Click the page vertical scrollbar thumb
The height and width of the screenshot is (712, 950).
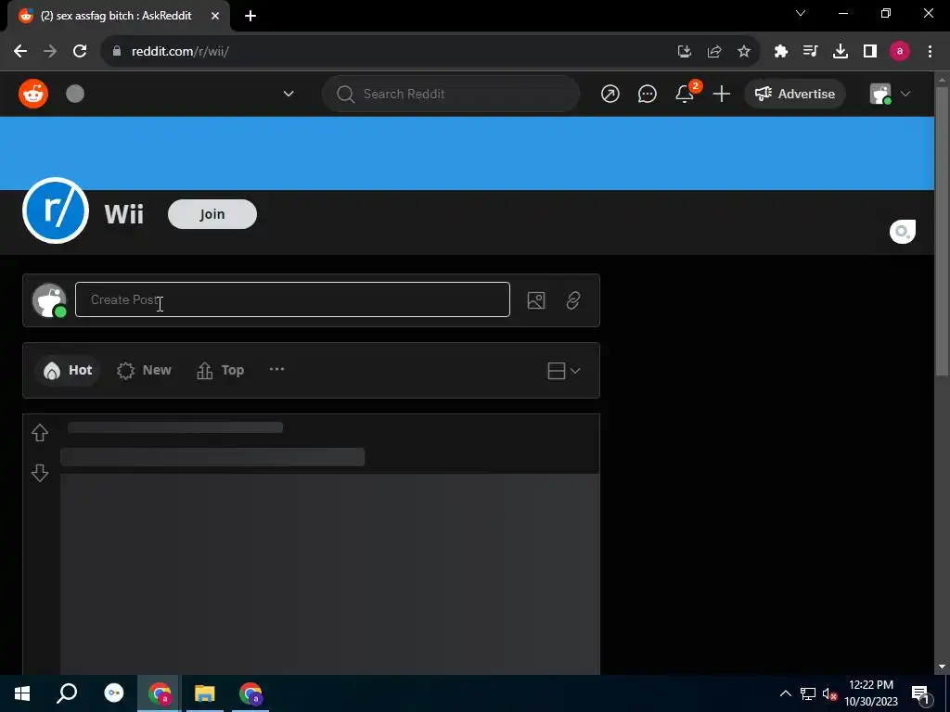[x=942, y=233]
